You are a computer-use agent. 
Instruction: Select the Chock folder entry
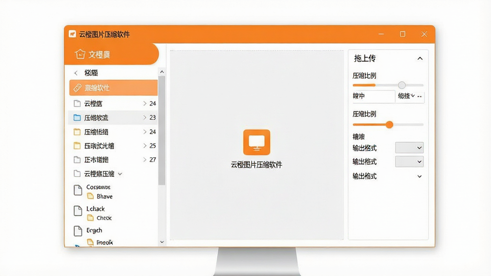tap(104, 218)
